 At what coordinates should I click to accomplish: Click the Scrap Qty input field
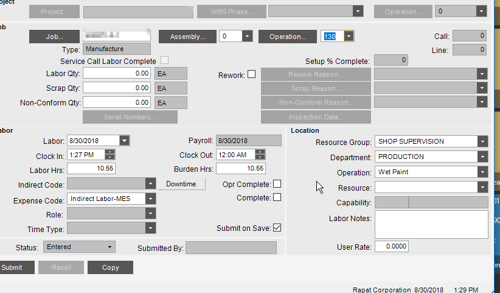click(117, 88)
